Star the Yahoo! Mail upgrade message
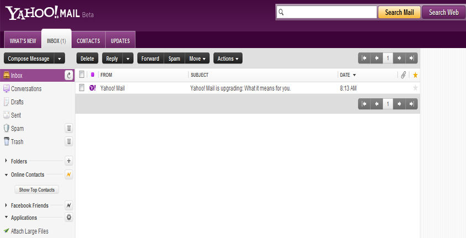Screen dimensions: 466x238 point(416,88)
